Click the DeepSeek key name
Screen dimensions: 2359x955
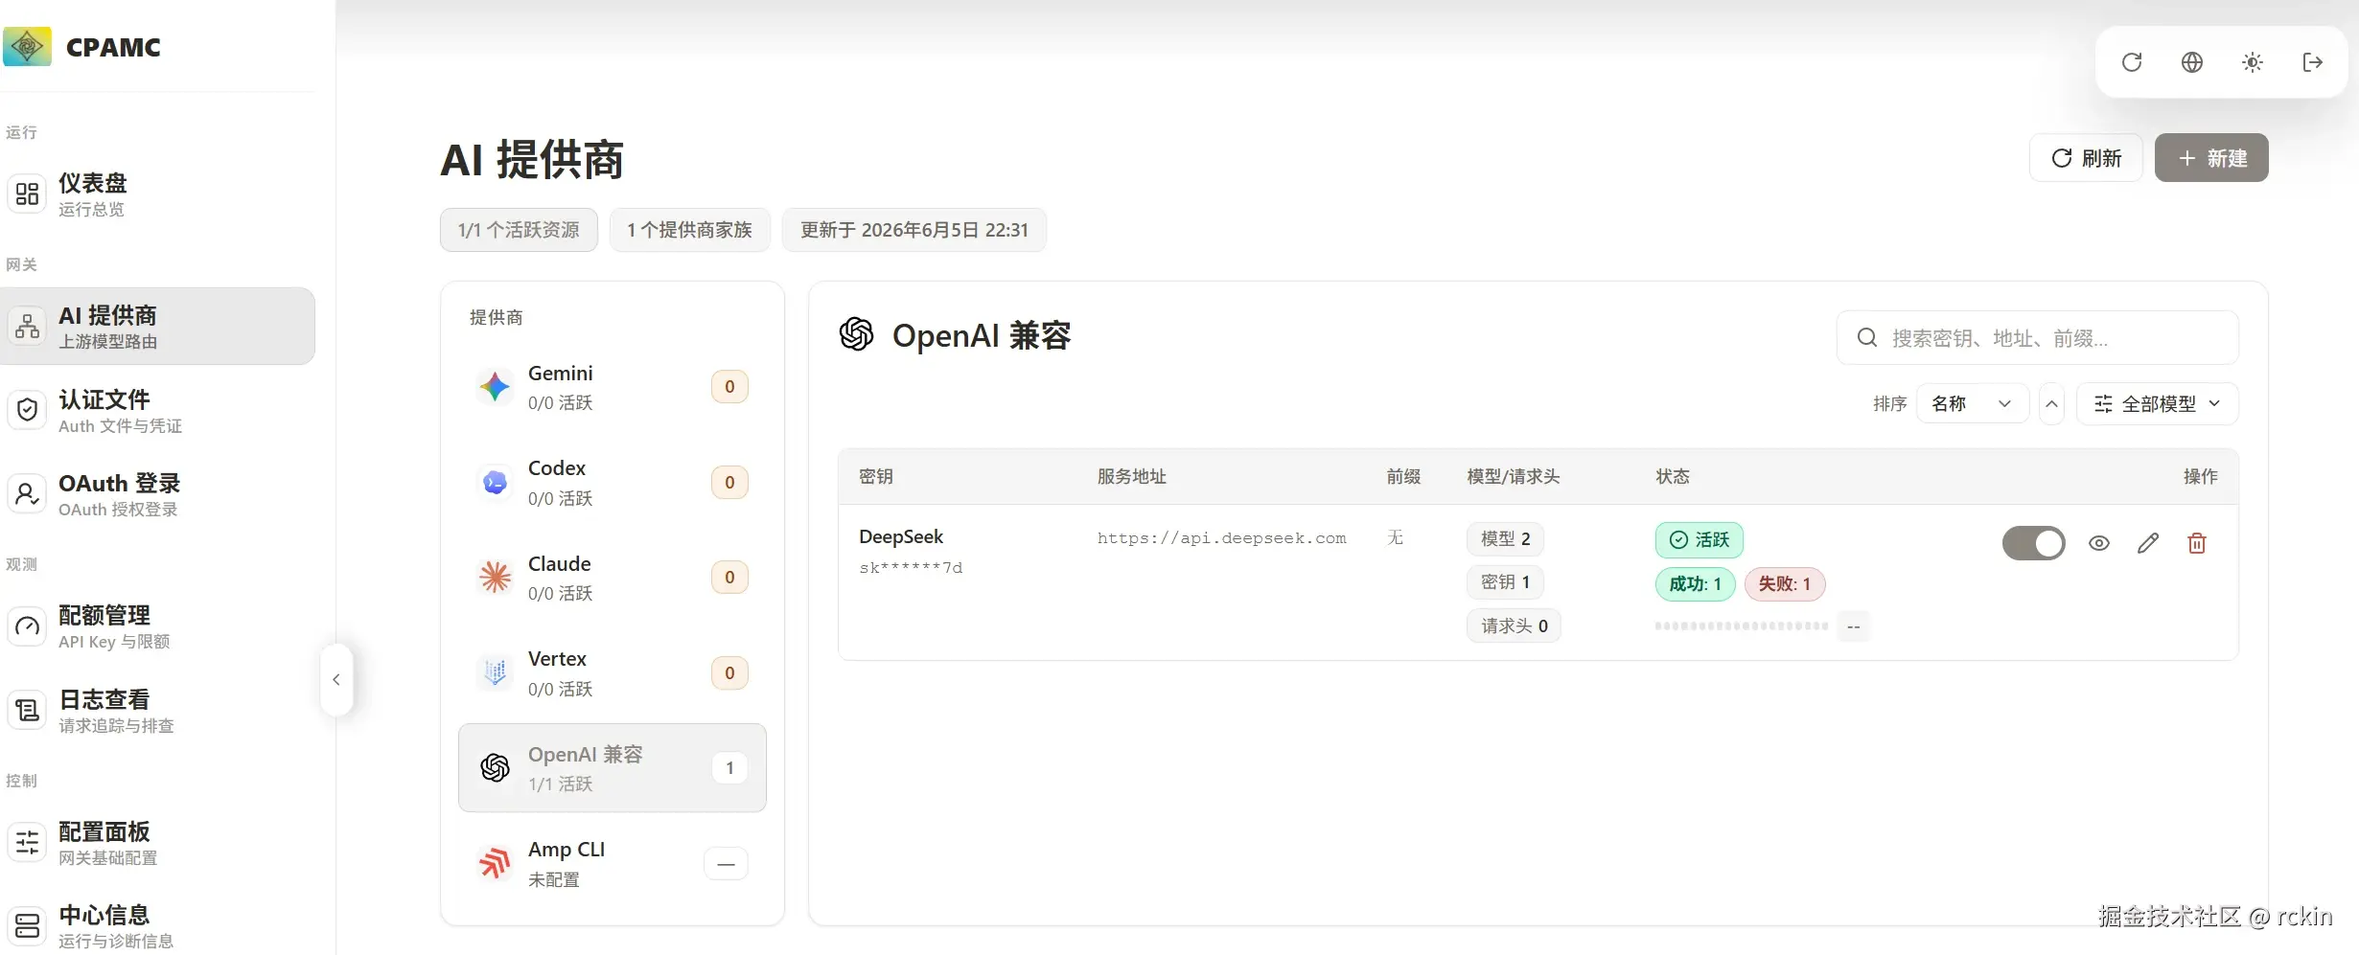[x=901, y=536]
